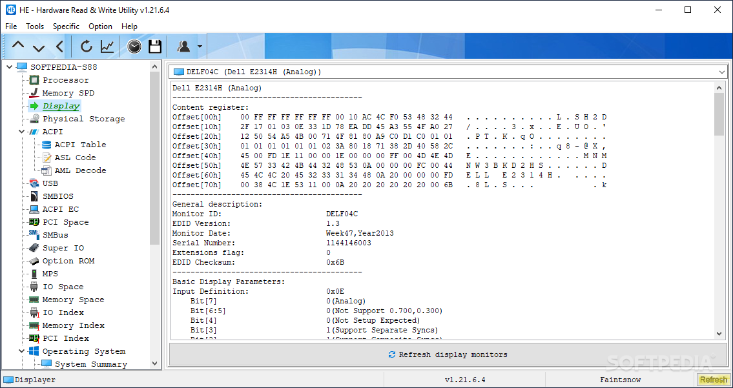Click the USB icon in tree

pos(34,183)
